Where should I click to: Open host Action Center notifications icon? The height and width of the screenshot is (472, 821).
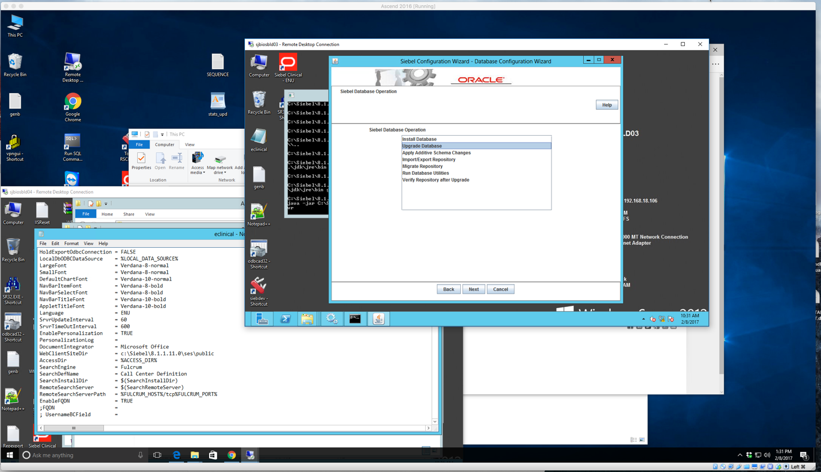(x=804, y=455)
